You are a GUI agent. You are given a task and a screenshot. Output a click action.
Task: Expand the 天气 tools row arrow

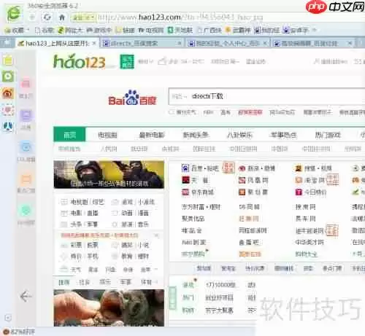[156, 269]
